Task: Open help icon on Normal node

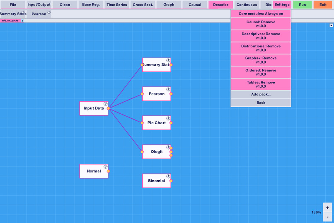Action: pyautogui.click(x=105, y=167)
